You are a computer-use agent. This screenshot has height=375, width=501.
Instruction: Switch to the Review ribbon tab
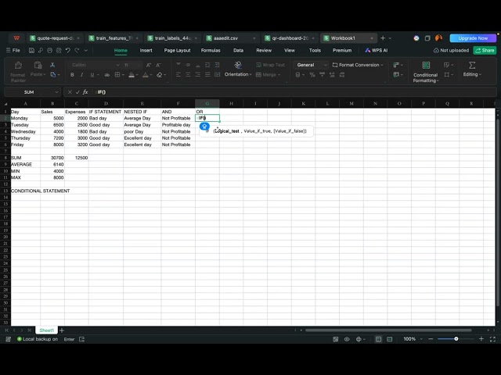[264, 50]
